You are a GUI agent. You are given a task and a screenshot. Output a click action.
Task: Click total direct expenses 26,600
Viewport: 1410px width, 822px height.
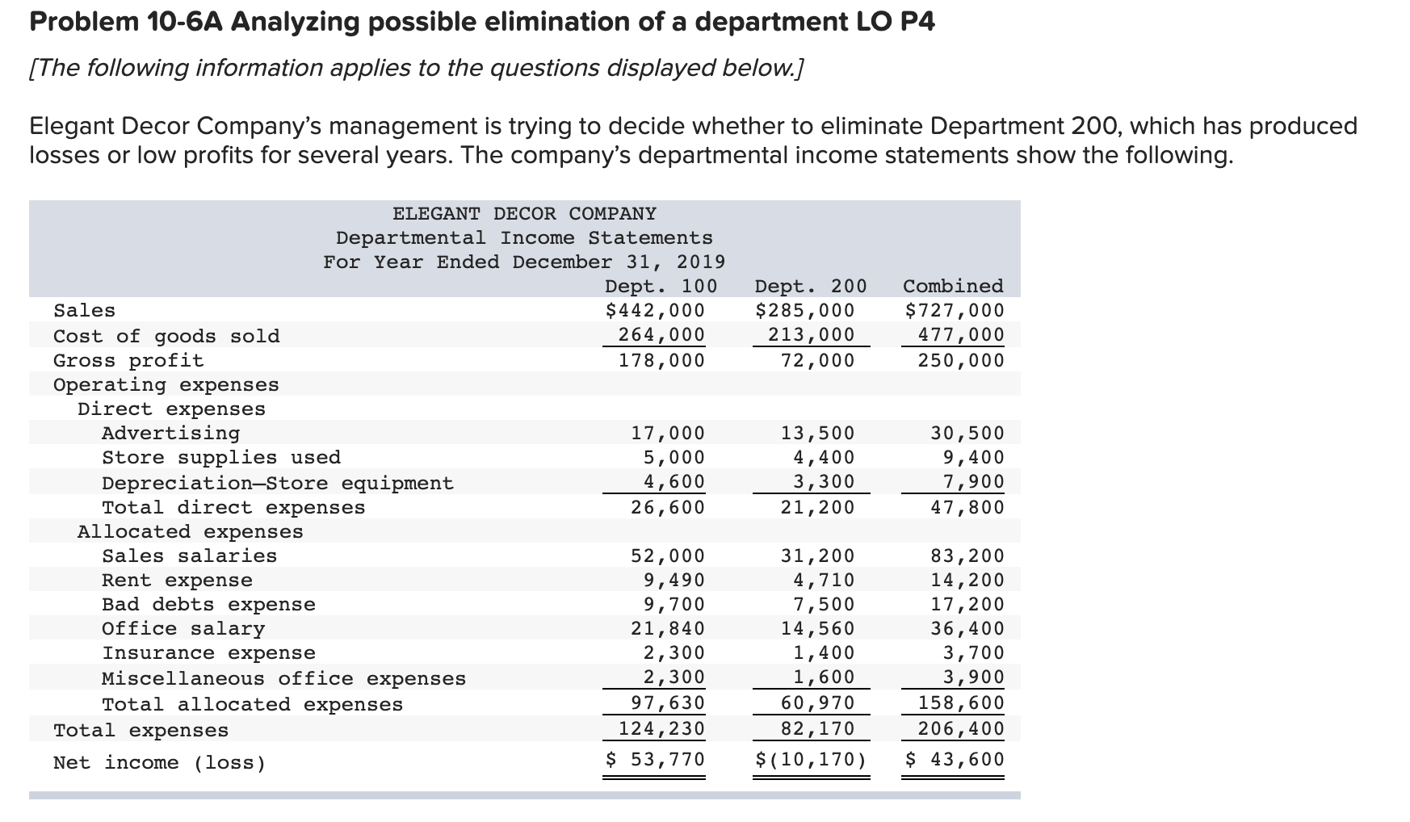pyautogui.click(x=667, y=508)
